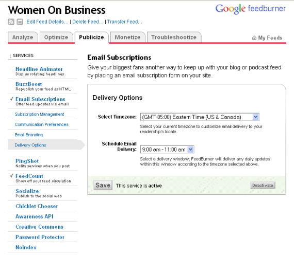Viewport: 294px width, 256px height.
Task: Open the Schedule Email Delivery dropdown
Action: [167, 150]
